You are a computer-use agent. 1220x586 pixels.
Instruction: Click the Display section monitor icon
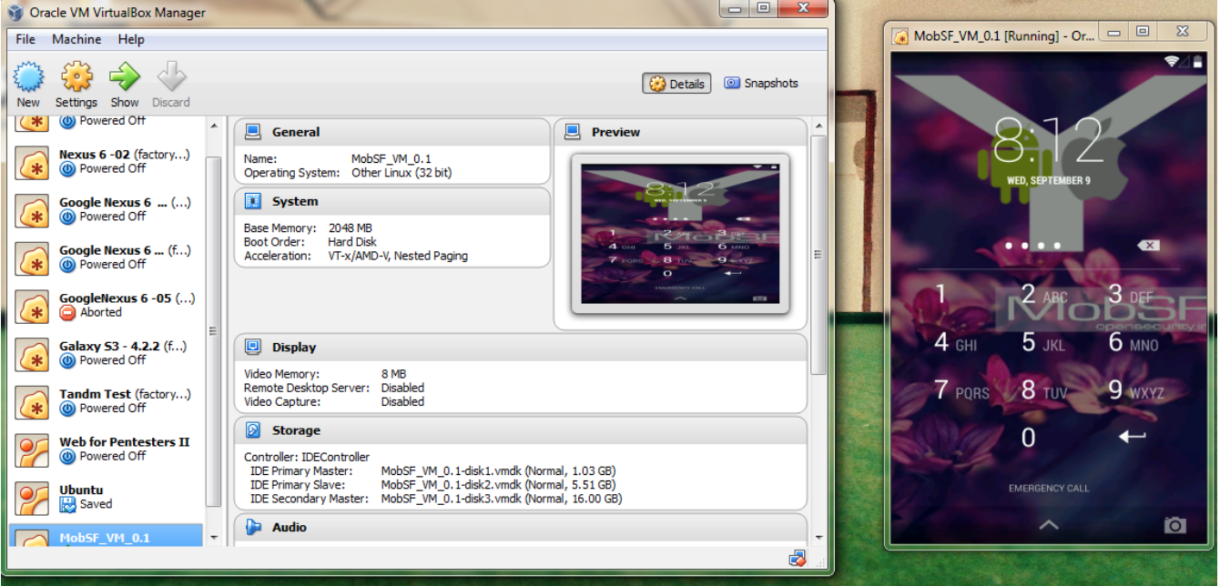coord(253,347)
